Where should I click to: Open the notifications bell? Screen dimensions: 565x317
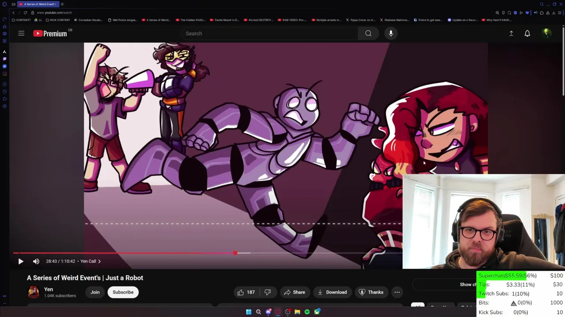527,33
